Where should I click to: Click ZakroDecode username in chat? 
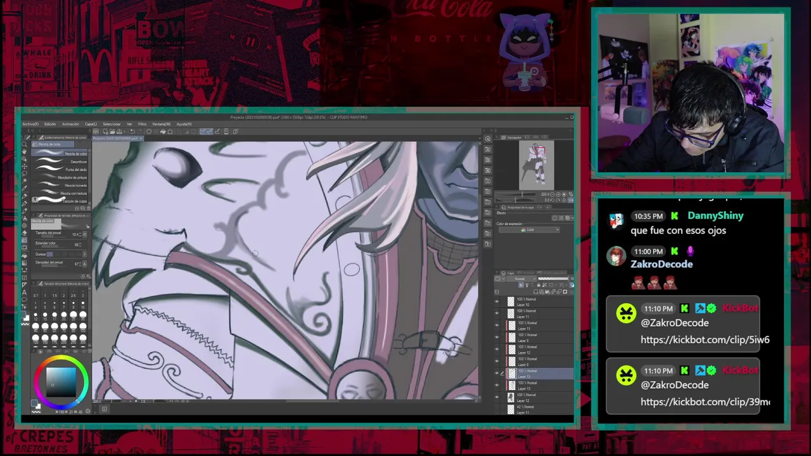pos(661,264)
